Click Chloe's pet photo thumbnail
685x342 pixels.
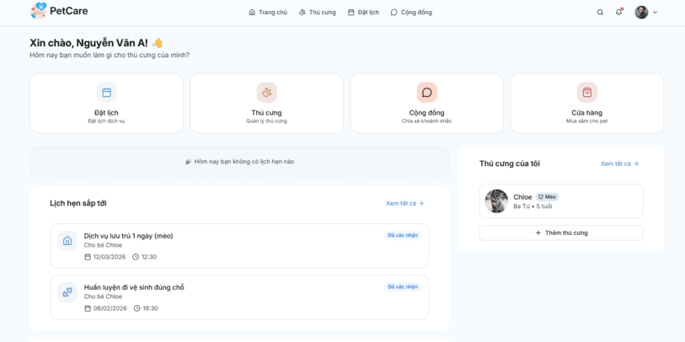[x=497, y=201]
